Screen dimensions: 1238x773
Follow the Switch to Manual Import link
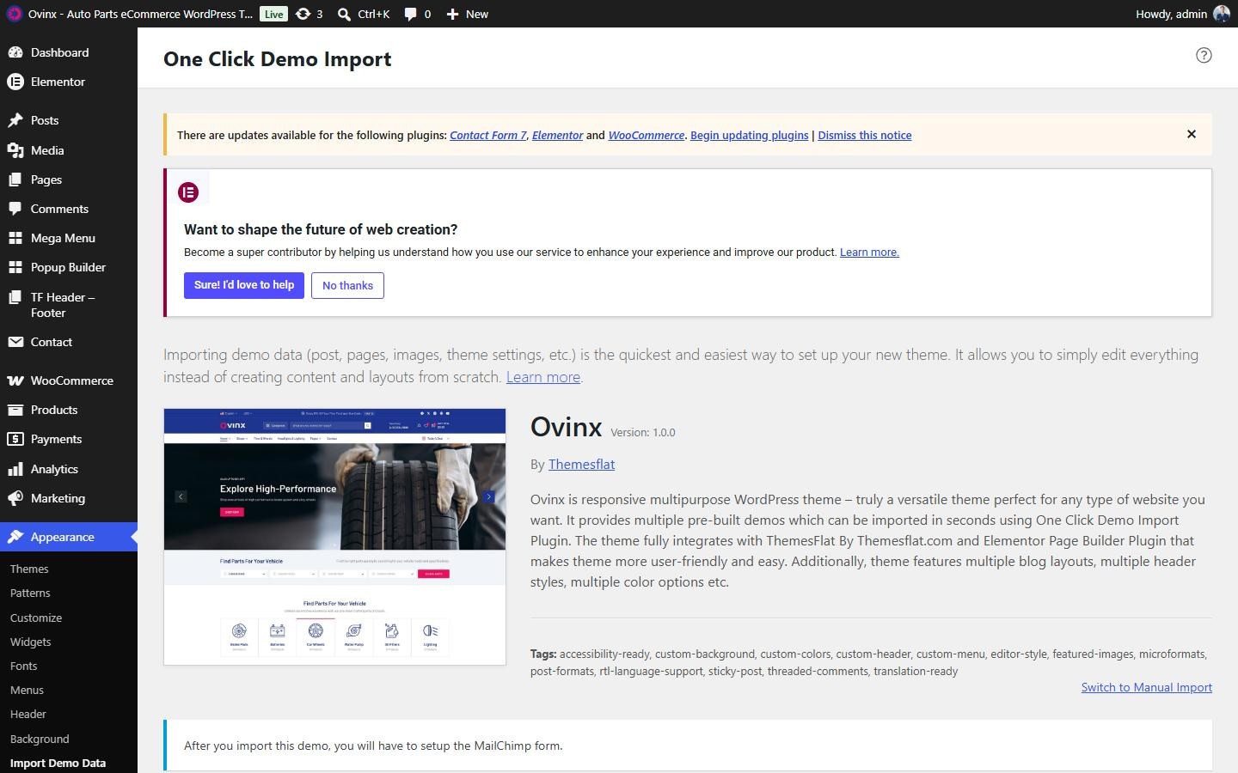coord(1147,687)
